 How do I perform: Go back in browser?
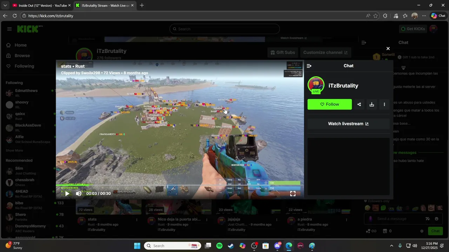tap(5, 16)
